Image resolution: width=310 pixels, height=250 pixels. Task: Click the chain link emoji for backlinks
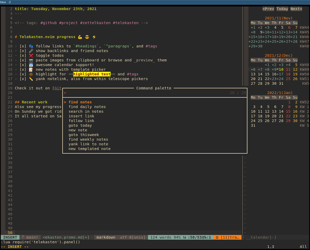point(31,51)
